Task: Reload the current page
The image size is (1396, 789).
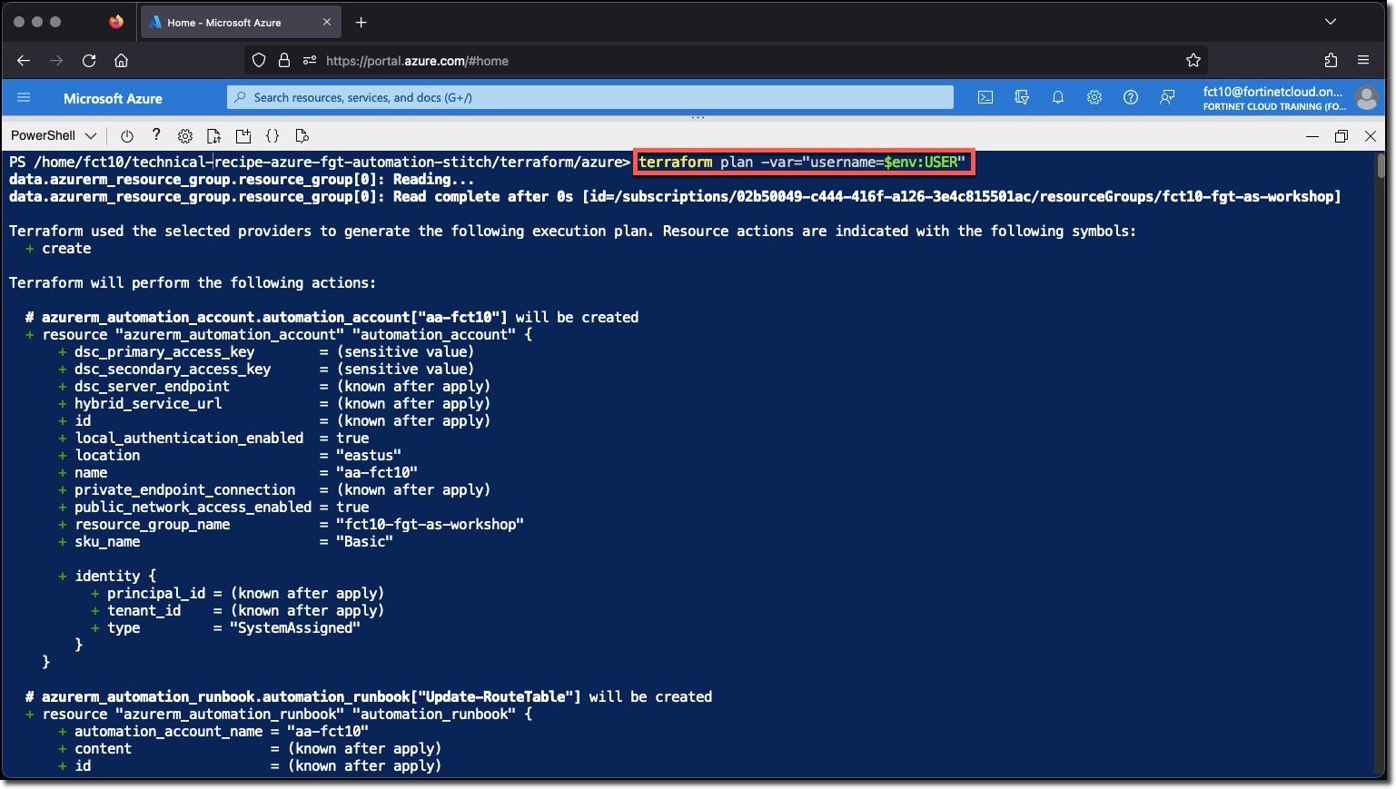Action: [x=89, y=60]
